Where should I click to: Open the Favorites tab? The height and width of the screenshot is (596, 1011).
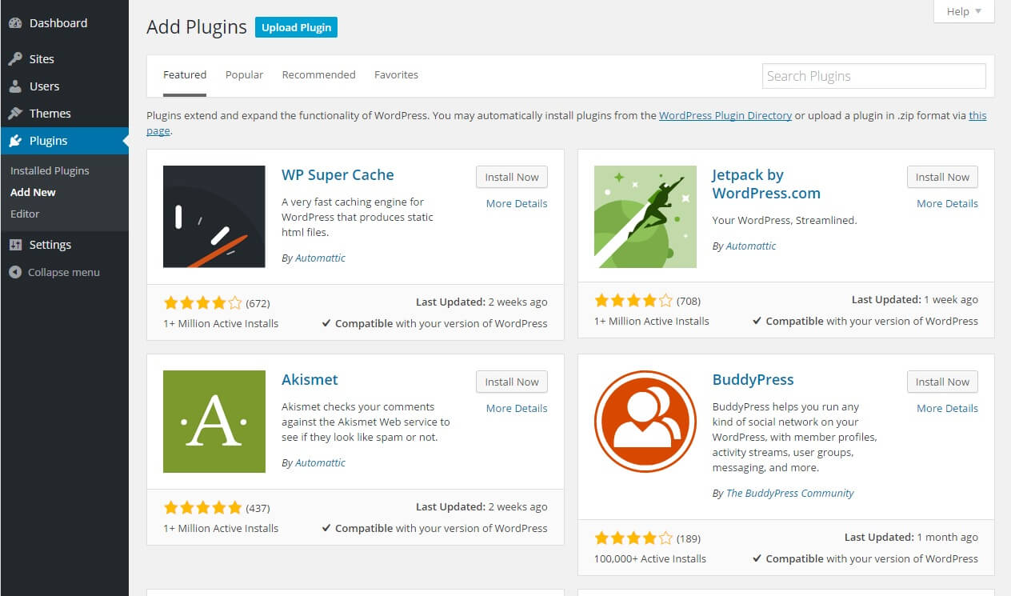pos(396,74)
